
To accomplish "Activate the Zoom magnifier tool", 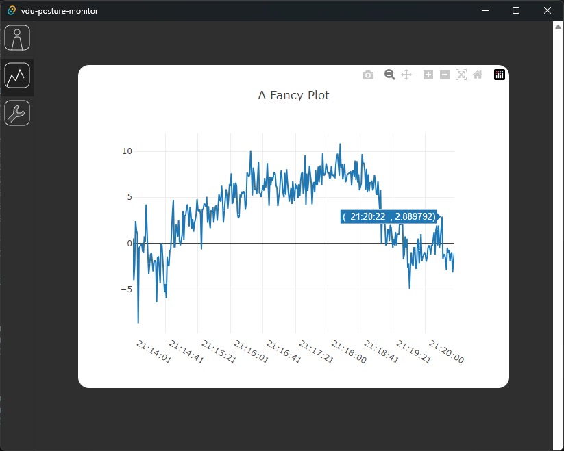I will coord(389,75).
